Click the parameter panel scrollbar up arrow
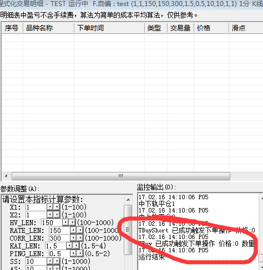 [128, 200]
